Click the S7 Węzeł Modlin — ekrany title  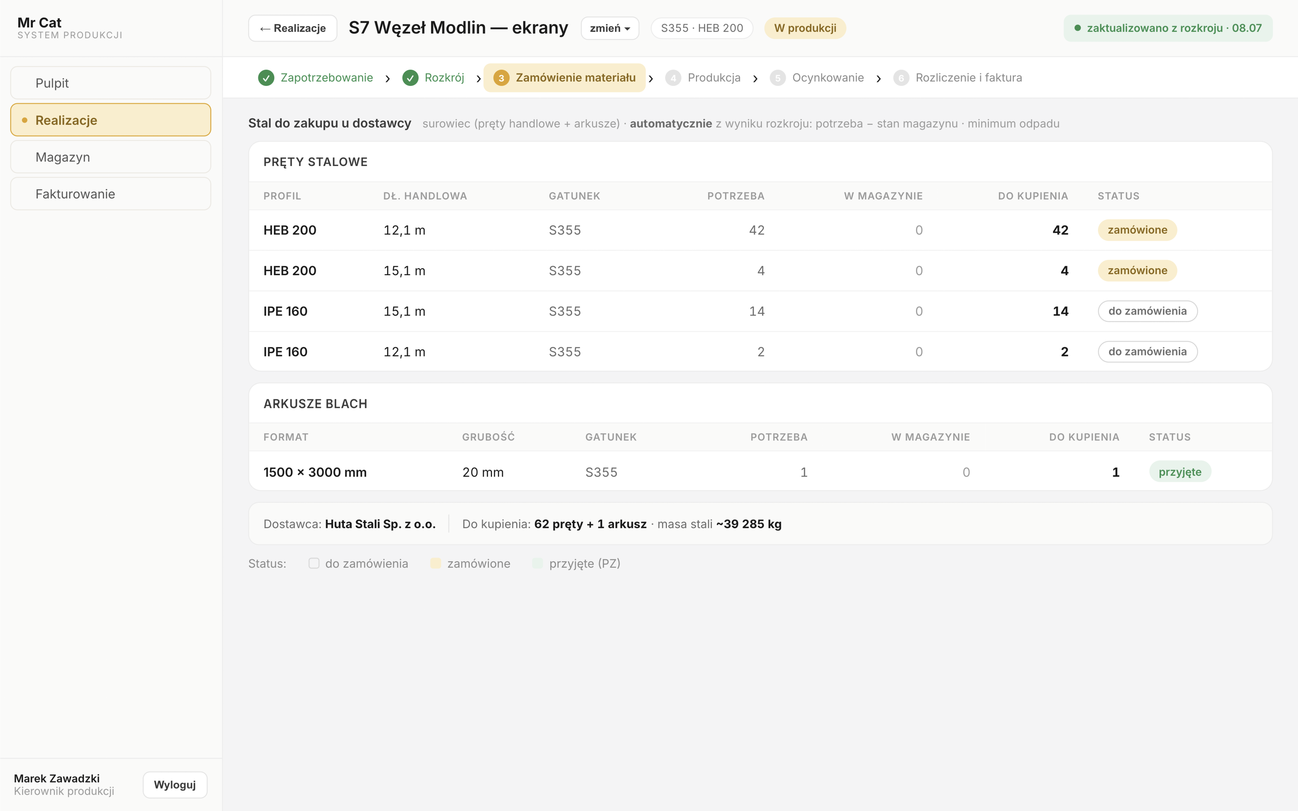click(458, 27)
